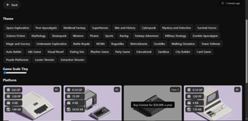Pick the Racing theme chip
248x121 pixels.
click(124, 36)
